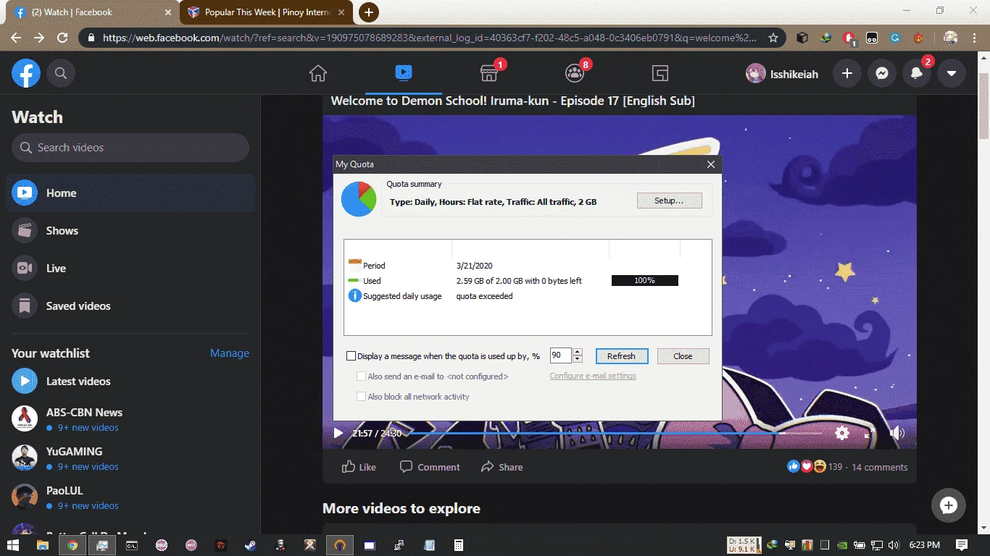The image size is (990, 556).
Task: Focus the Search videos field
Action: point(130,148)
